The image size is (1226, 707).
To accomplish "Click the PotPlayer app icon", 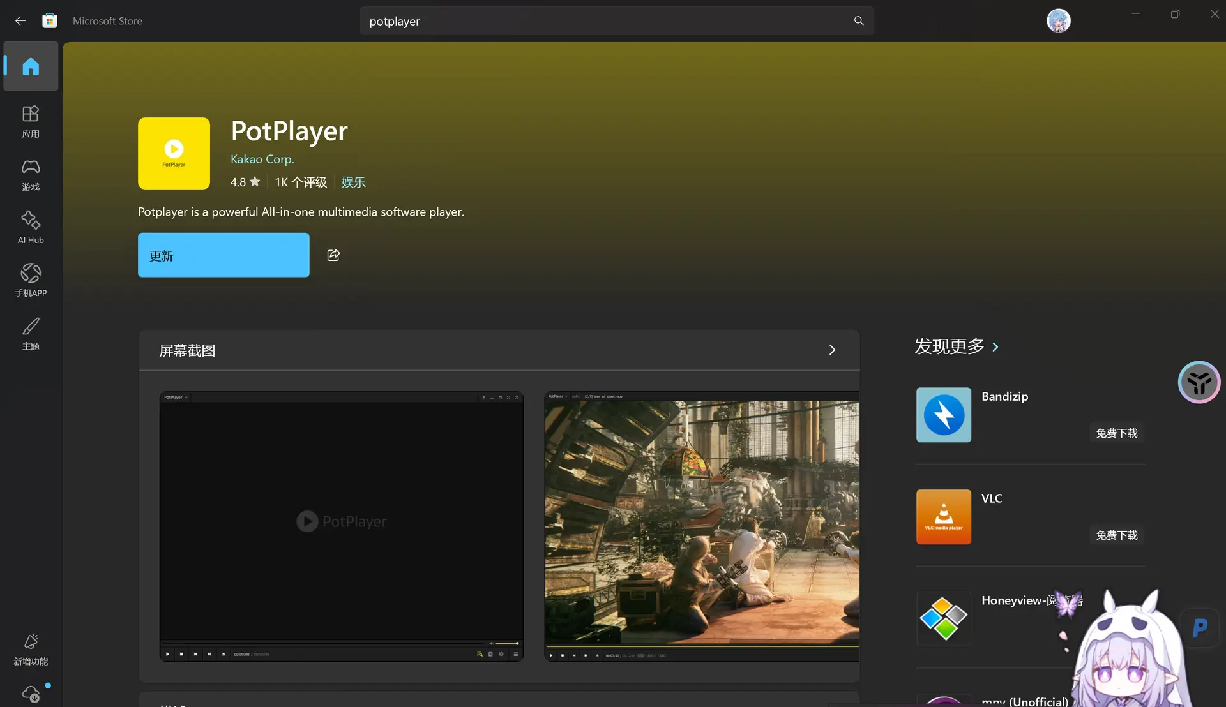I will (174, 153).
